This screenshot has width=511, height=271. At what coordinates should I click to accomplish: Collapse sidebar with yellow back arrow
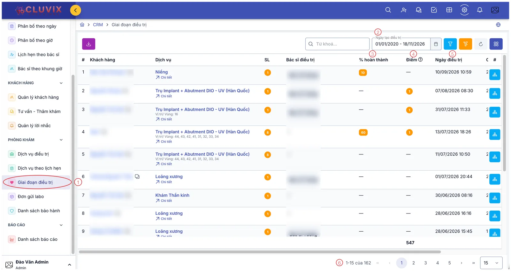pyautogui.click(x=75, y=10)
